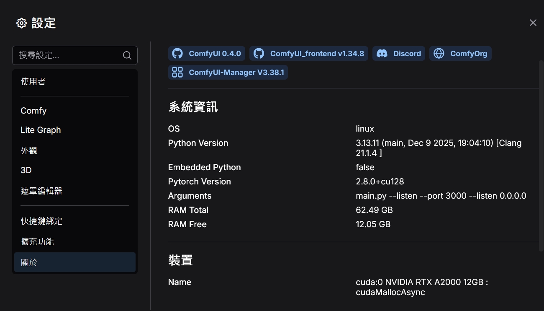Click the magnifier icon in the search box
Viewport: 544px width, 311px height.
click(x=127, y=55)
